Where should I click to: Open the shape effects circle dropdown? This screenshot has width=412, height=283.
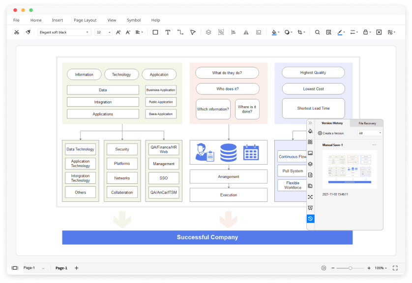[x=288, y=32]
